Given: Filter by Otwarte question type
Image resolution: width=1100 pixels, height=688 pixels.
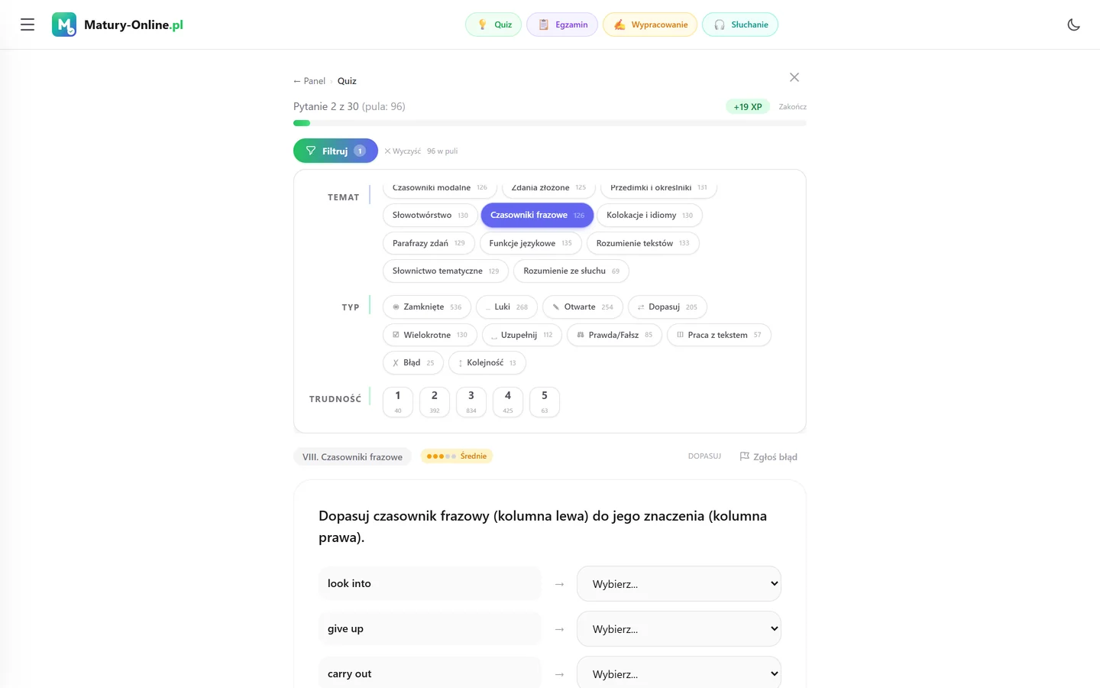Looking at the screenshot, I should (x=583, y=307).
